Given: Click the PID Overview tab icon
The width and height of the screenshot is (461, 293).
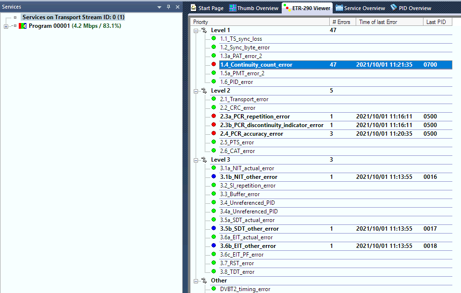Looking at the screenshot, I should [394, 7].
